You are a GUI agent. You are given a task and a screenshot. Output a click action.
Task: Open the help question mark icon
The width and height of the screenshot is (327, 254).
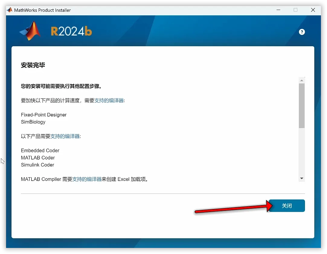click(x=302, y=32)
